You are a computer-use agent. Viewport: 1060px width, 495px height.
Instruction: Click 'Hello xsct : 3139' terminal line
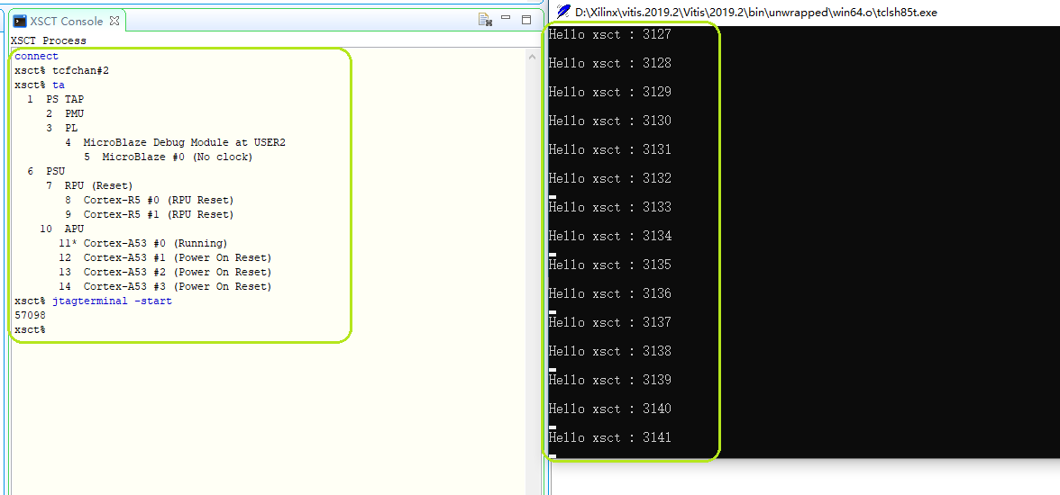tap(609, 380)
